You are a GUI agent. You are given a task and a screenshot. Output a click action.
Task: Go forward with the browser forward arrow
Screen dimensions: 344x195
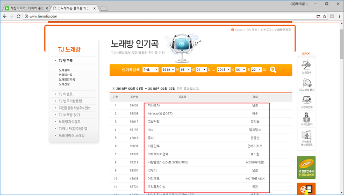pyautogui.click(x=12, y=16)
